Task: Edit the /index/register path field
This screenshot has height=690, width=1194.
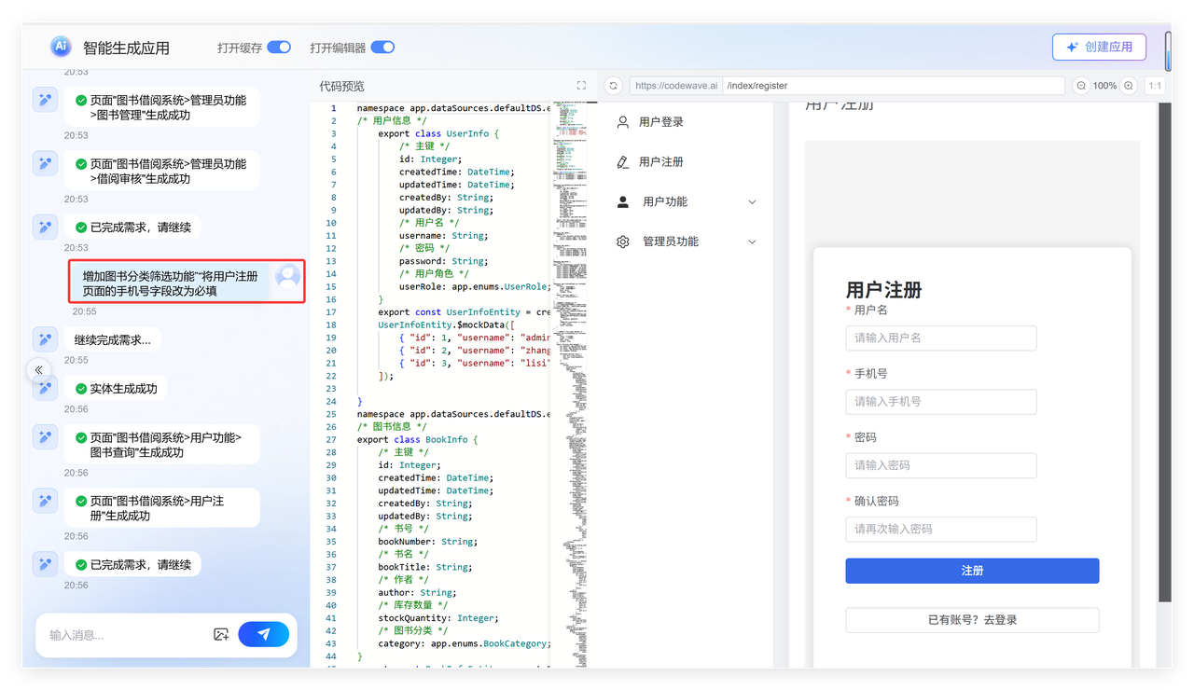Action: point(894,86)
